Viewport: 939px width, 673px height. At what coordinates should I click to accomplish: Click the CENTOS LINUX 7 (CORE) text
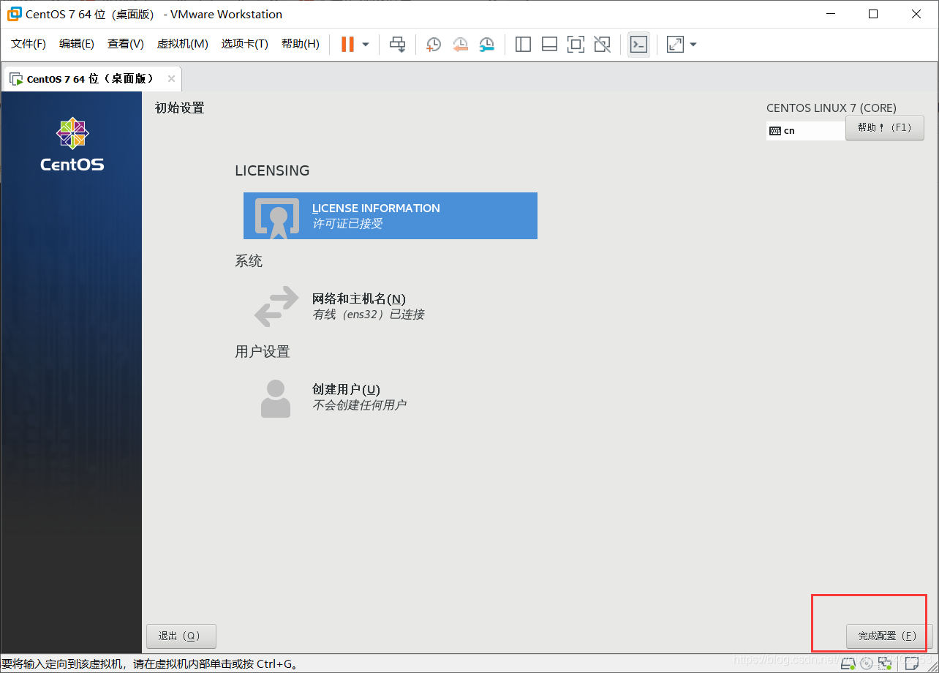pyautogui.click(x=831, y=108)
